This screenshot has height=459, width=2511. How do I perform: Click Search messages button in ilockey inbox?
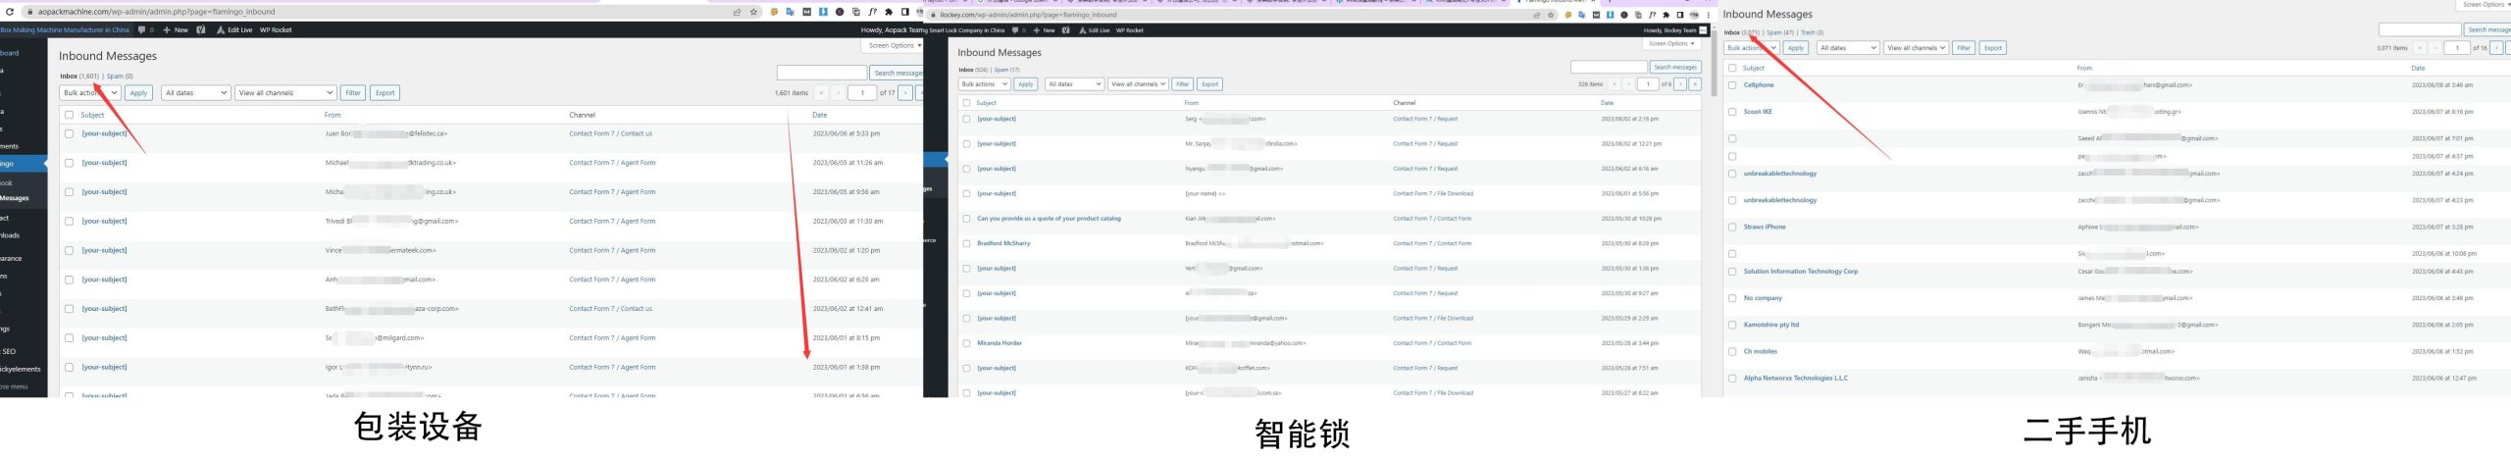[x=1675, y=67]
